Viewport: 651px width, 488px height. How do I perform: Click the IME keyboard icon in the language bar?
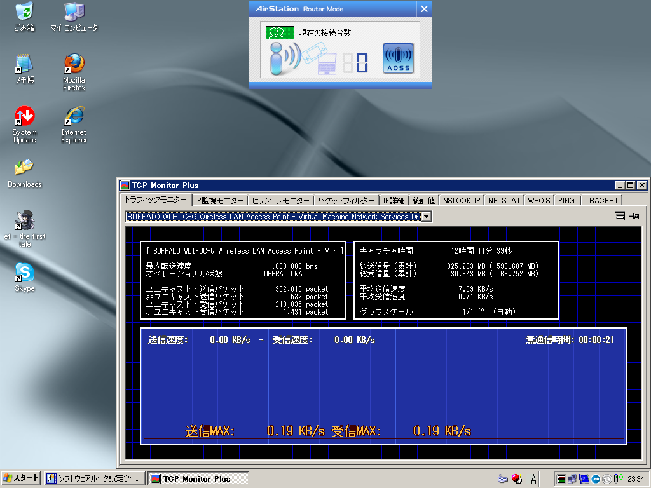(x=503, y=479)
